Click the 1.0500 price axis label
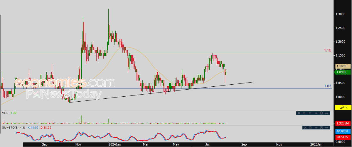The image size is (352, 147). (x=341, y=83)
